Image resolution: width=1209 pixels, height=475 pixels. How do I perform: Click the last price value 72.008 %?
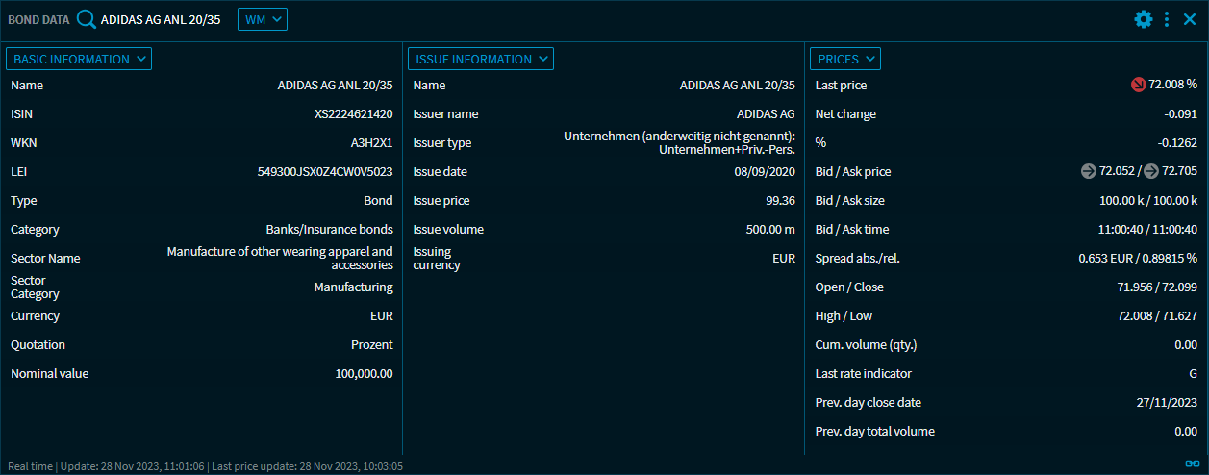pos(1172,86)
